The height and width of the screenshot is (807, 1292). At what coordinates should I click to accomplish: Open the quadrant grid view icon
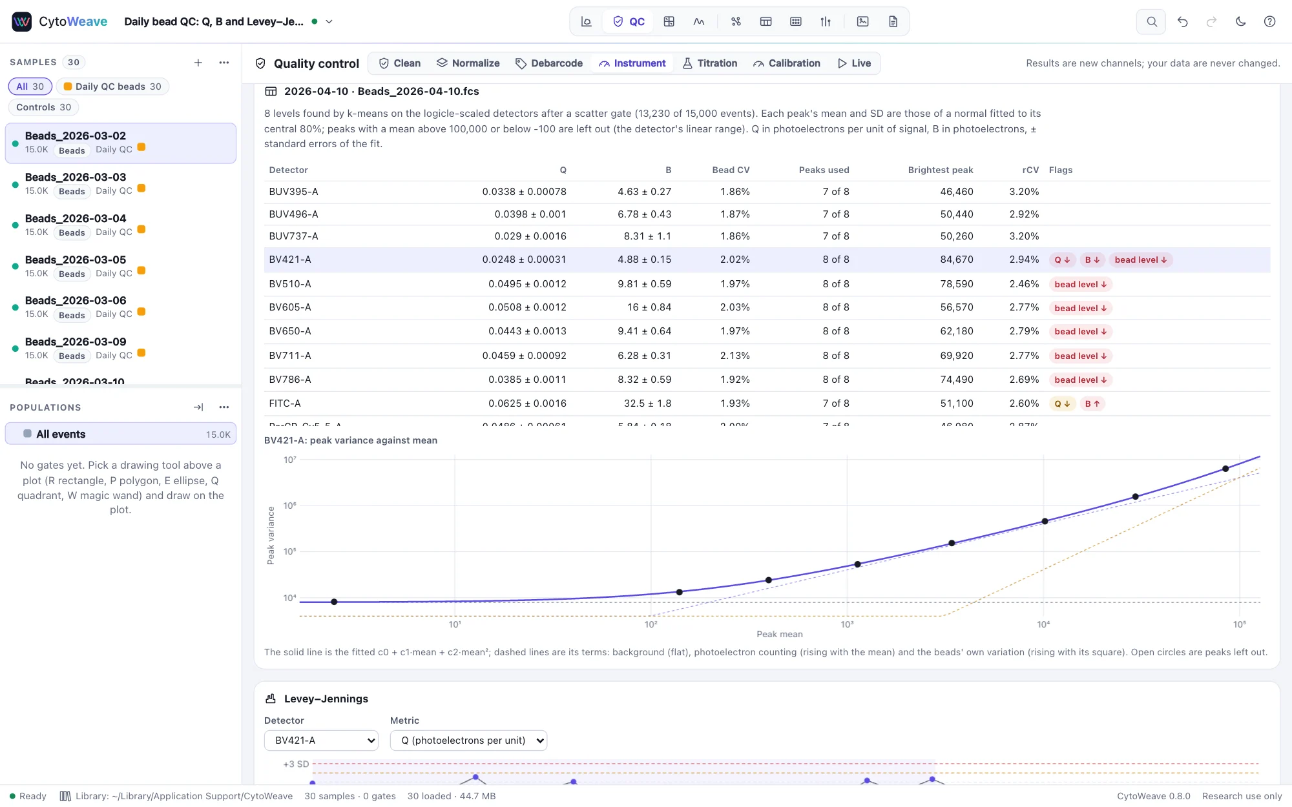click(x=669, y=21)
